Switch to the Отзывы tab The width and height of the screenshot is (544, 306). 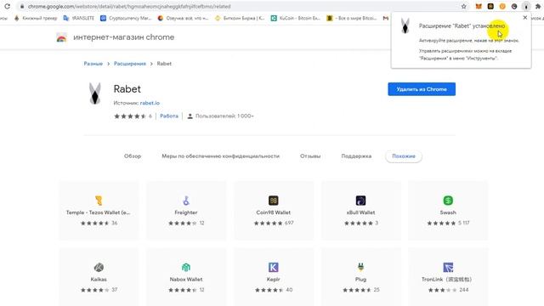click(x=310, y=156)
